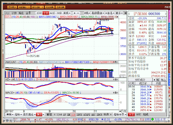The image size is (173, 125).
Task: Close the MACD indicator pane
Action: coord(118,93)
